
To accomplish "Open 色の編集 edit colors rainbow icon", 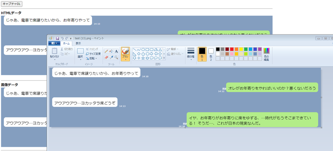I will click(x=266, y=51).
